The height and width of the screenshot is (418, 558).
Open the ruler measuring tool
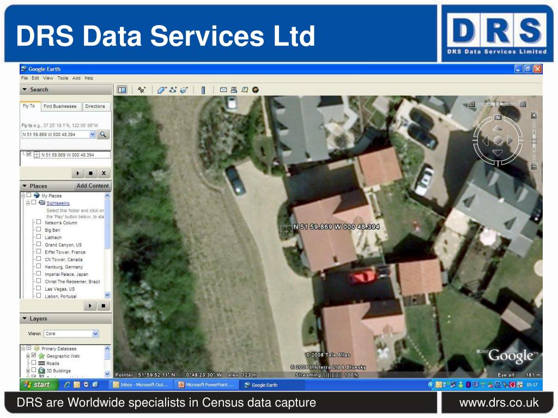203,90
